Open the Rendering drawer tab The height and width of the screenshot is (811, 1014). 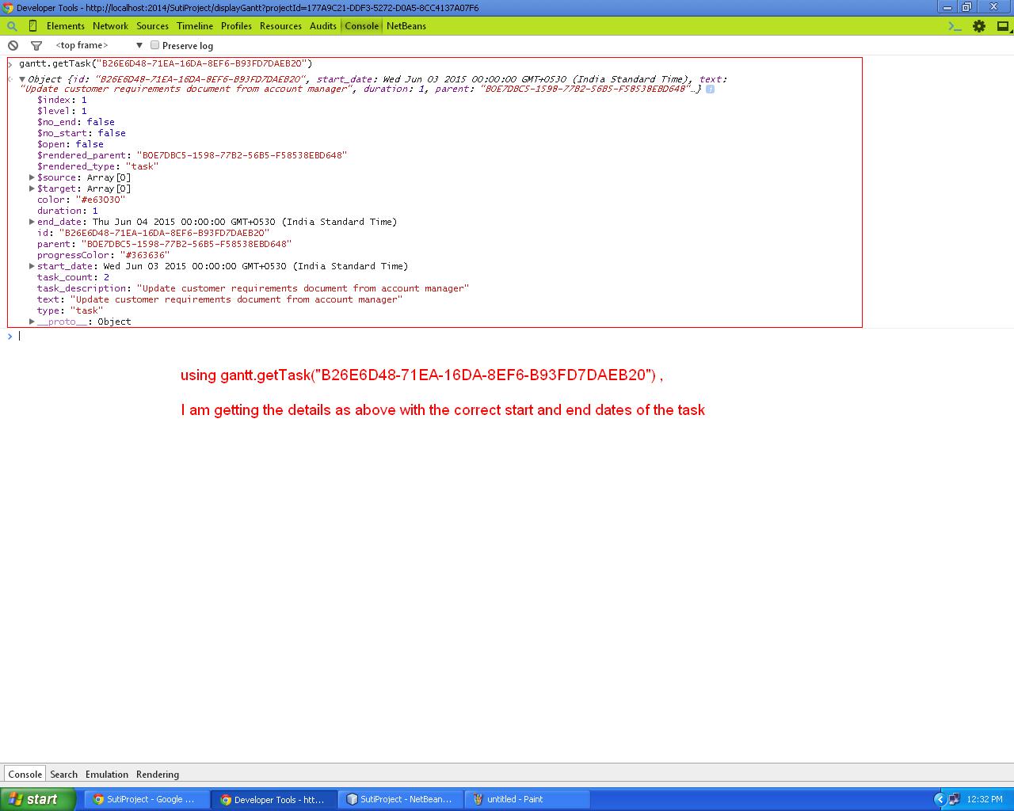coord(158,775)
